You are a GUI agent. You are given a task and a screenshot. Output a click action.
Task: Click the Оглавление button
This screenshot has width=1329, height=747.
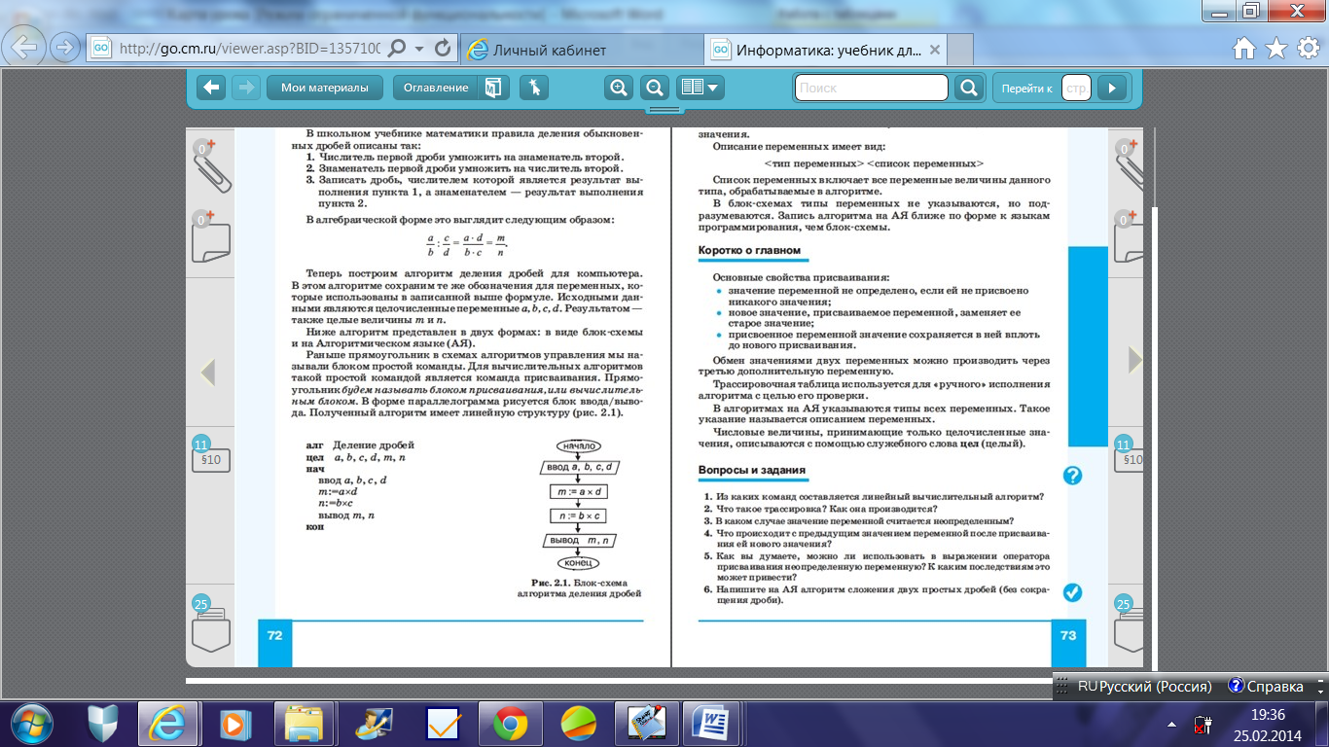pos(436,88)
